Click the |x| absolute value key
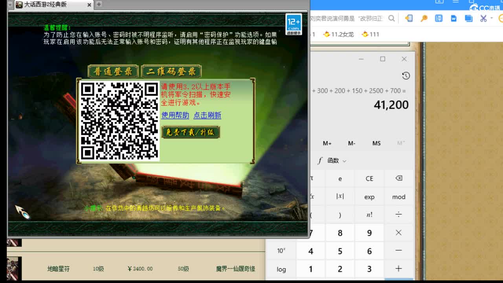This screenshot has height=283, width=503. (340, 197)
